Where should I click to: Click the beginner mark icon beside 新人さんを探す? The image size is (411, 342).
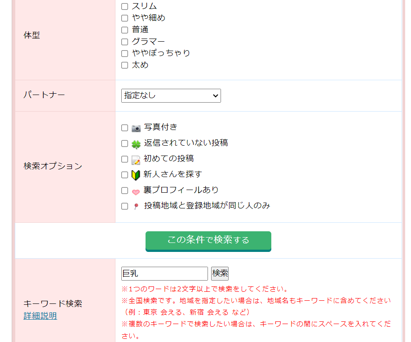[x=136, y=175]
